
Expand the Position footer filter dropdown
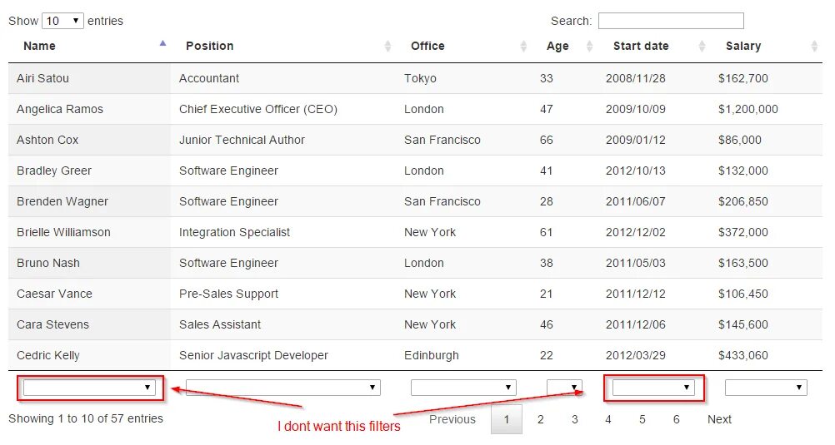pyautogui.click(x=282, y=388)
